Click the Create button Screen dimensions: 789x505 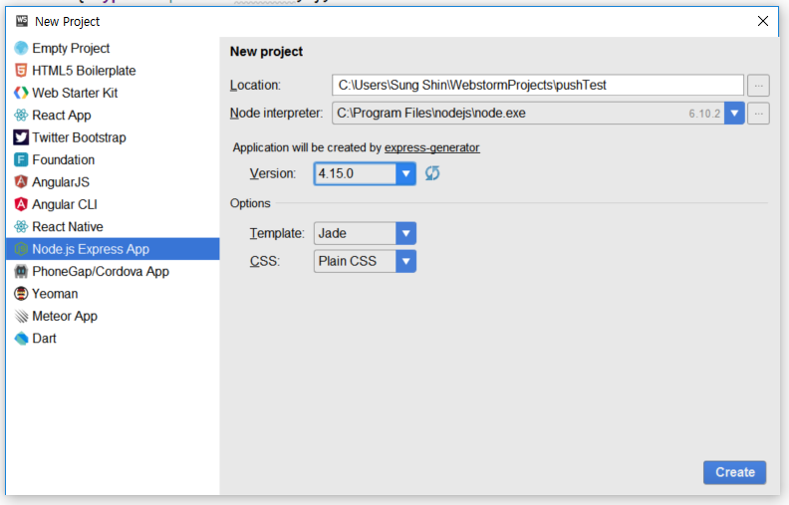[734, 472]
